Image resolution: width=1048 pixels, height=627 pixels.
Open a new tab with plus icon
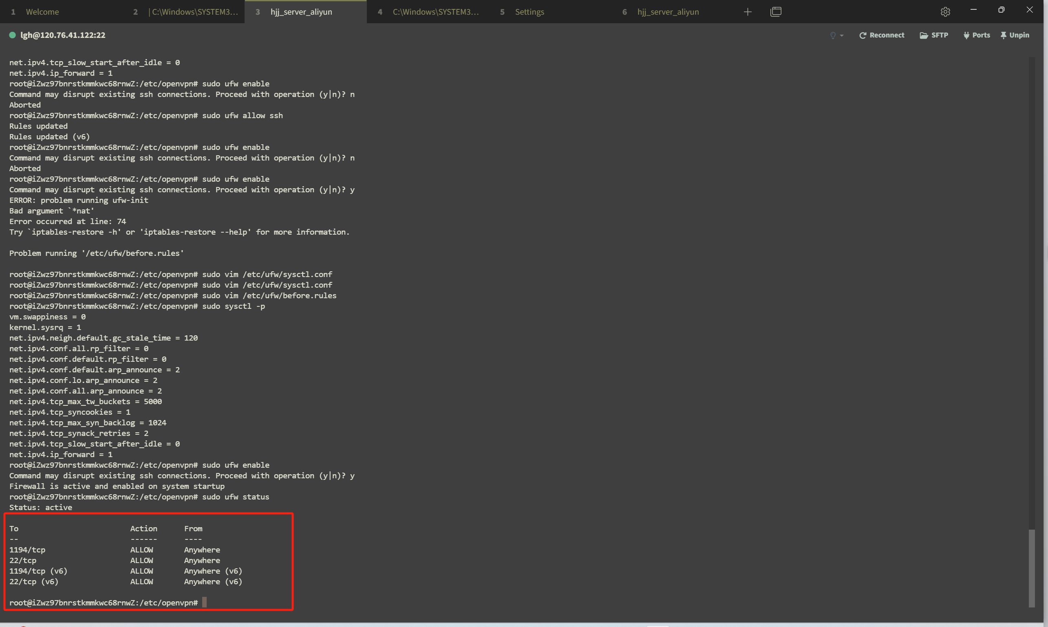[748, 12]
